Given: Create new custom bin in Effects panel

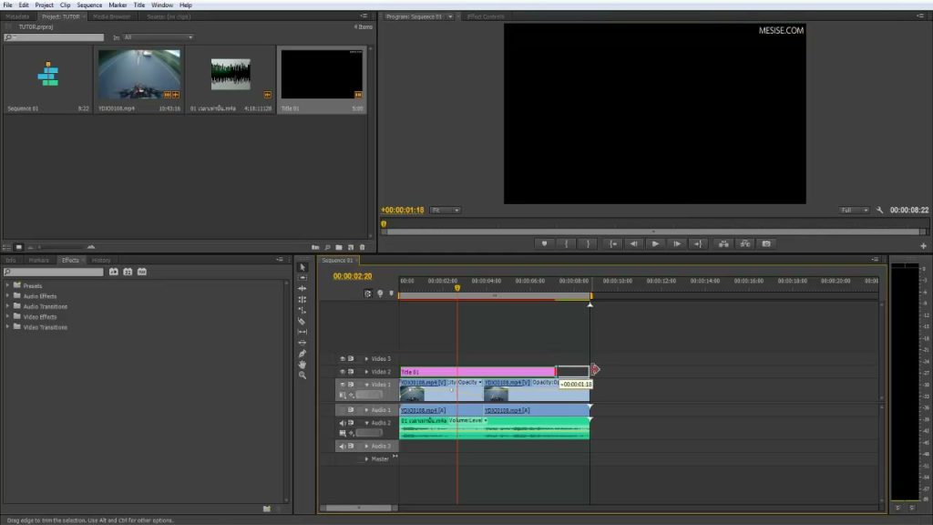Looking at the screenshot, I should click(267, 509).
